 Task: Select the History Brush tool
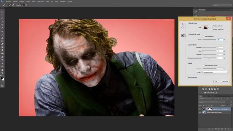[x=2, y=41]
